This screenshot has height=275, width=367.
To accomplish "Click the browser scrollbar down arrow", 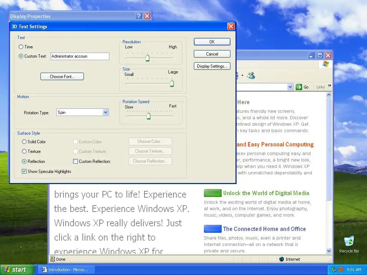I will pyautogui.click(x=329, y=251).
